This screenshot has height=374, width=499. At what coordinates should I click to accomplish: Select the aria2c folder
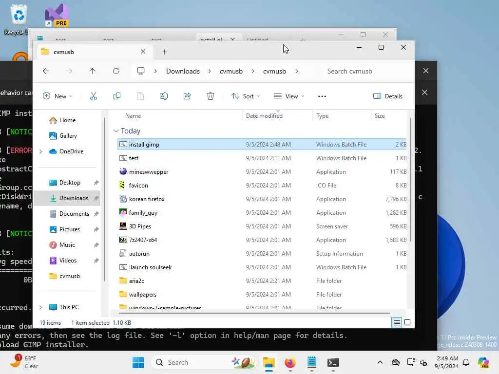click(x=262, y=281)
